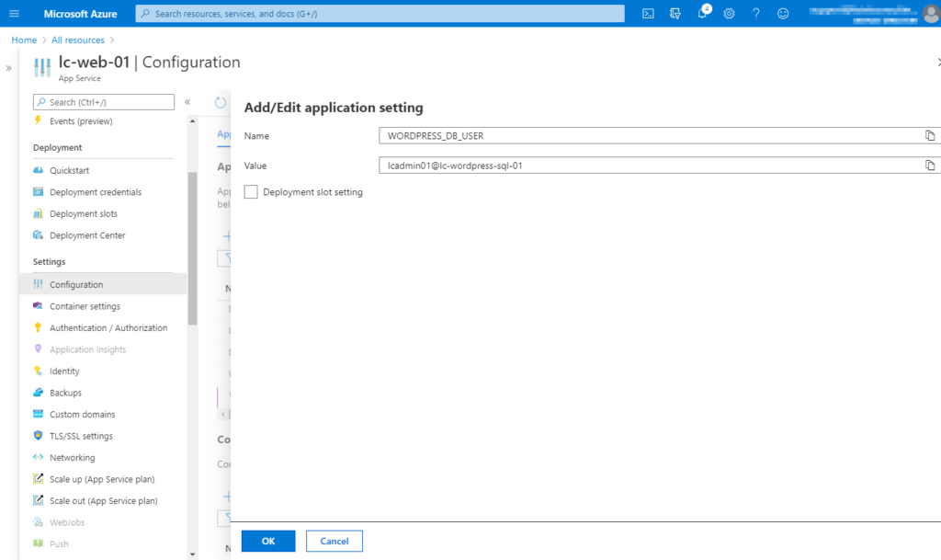
Task: Focus the sidebar Search (Ctrl+/) box
Action: pyautogui.click(x=104, y=102)
